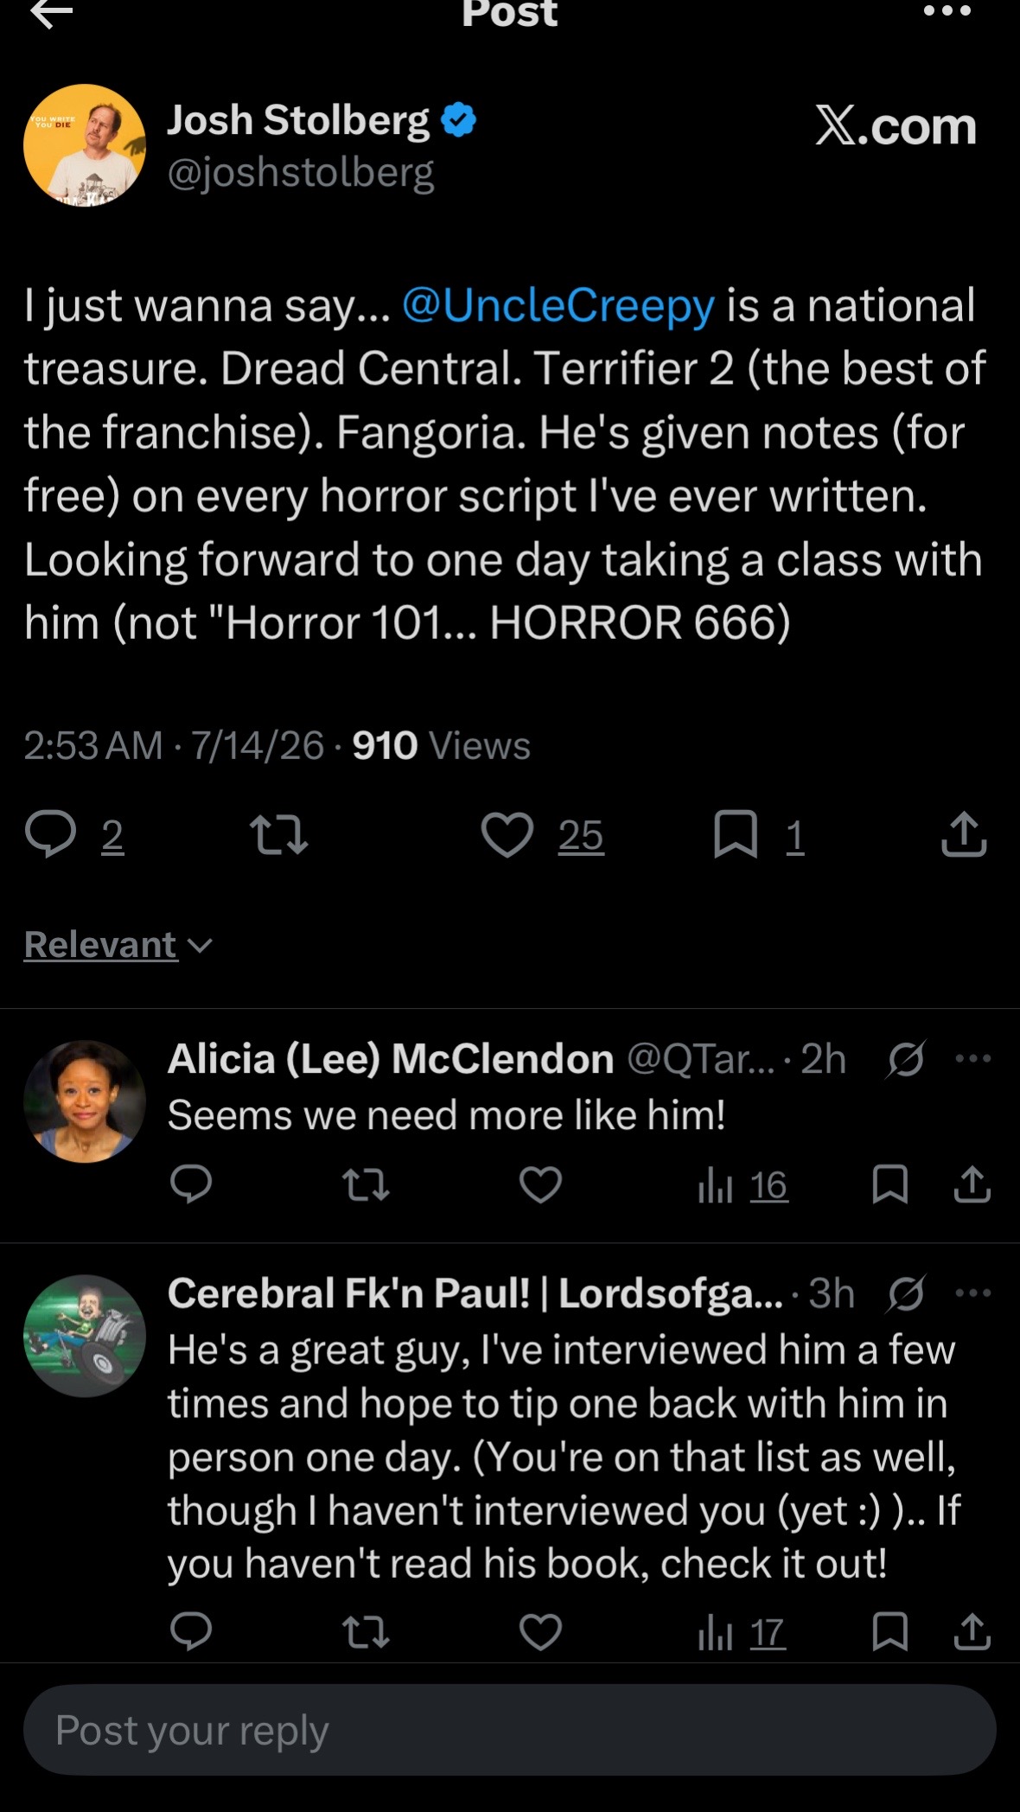Repost Josh Stolberg's post
Screen dimensions: 1020x1812
pyautogui.click(x=278, y=836)
